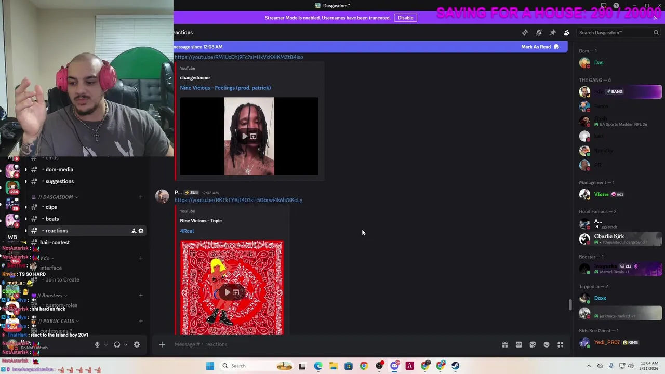Viewport: 665px width, 374px height.
Task: Open the Apps launcher icon in the message bar
Action: click(560, 344)
